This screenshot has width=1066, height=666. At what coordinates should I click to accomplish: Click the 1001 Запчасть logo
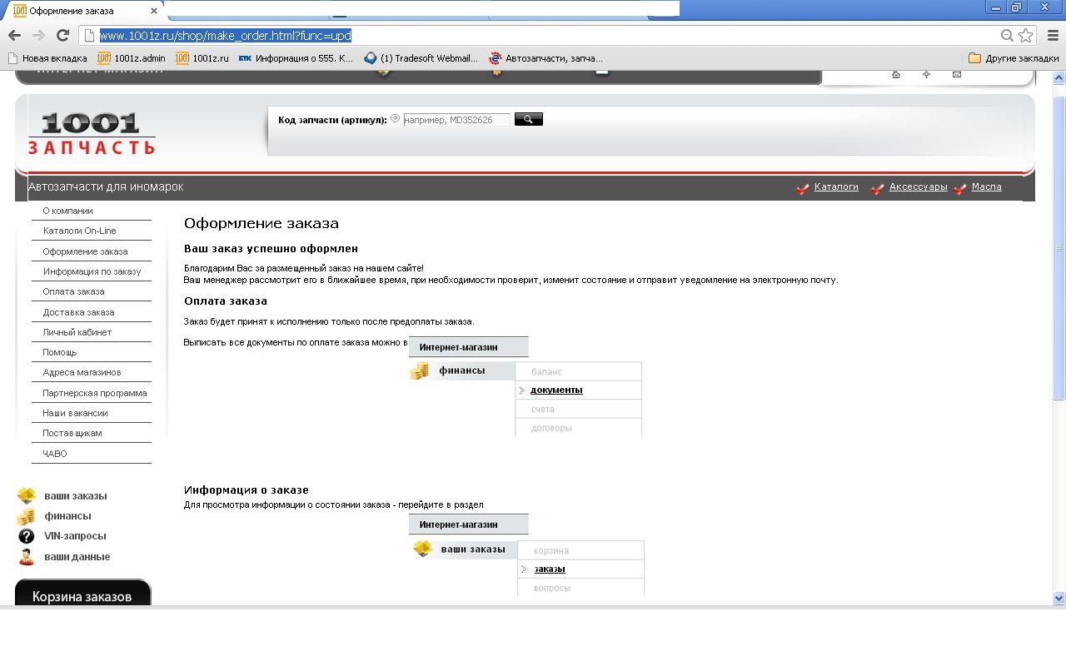pos(92,133)
